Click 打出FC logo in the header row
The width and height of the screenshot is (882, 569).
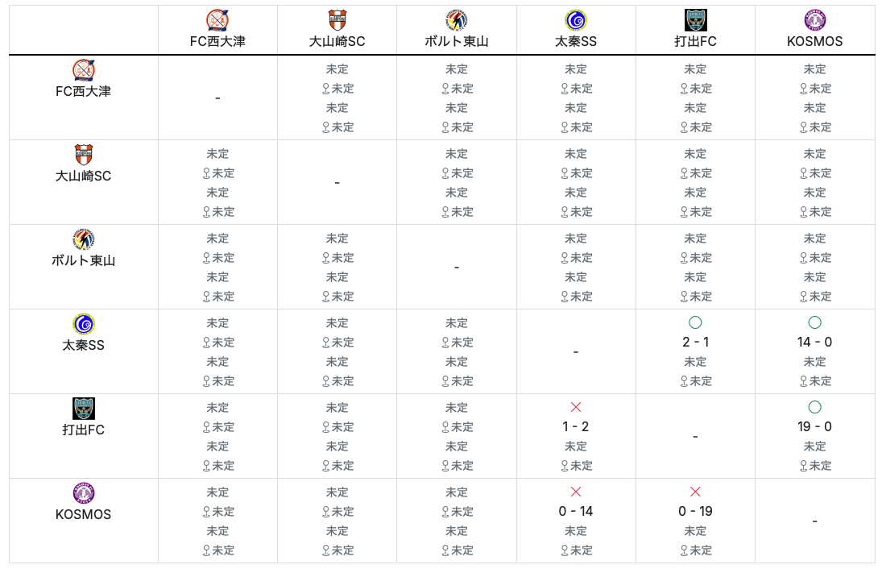(x=694, y=20)
